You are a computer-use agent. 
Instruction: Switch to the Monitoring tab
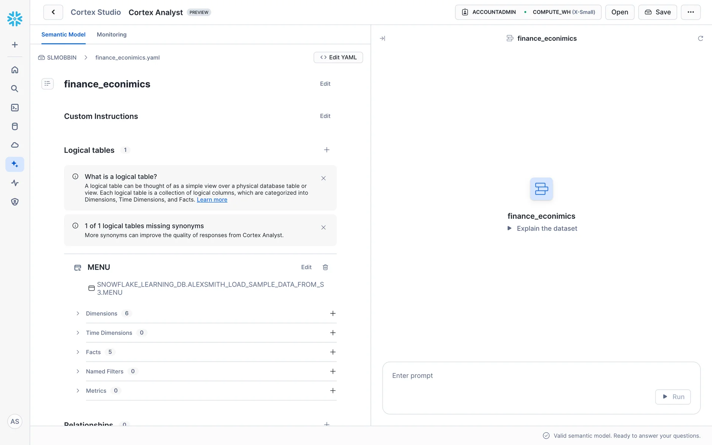[111, 34]
